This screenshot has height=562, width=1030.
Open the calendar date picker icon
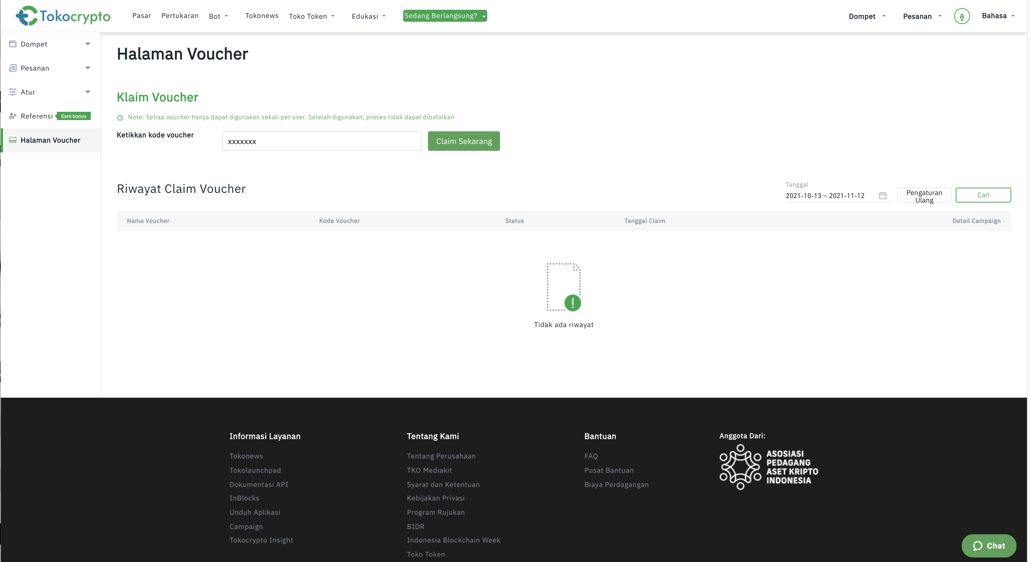pyautogui.click(x=883, y=195)
